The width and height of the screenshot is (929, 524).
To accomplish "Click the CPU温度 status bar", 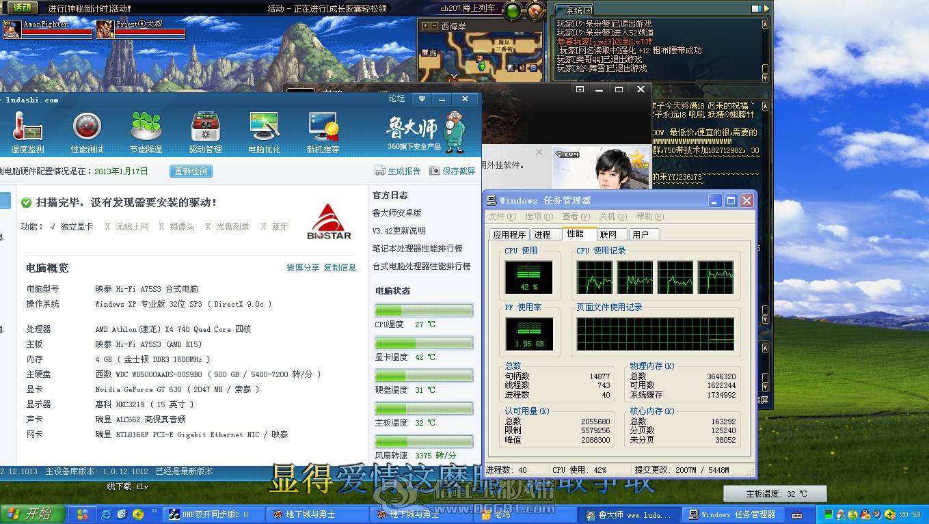I will 424,310.
